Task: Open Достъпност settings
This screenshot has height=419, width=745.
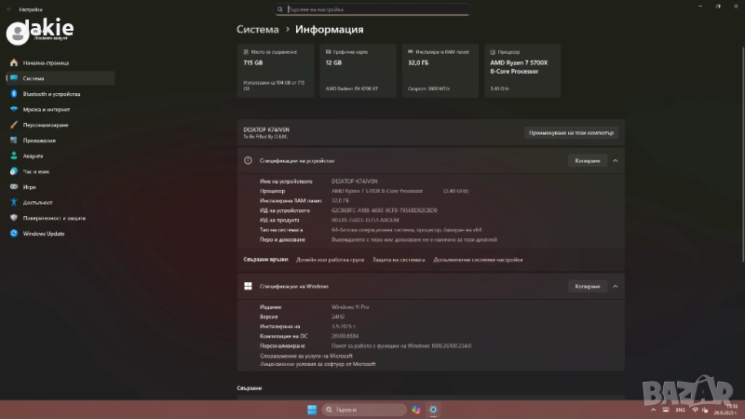Action: click(x=37, y=202)
